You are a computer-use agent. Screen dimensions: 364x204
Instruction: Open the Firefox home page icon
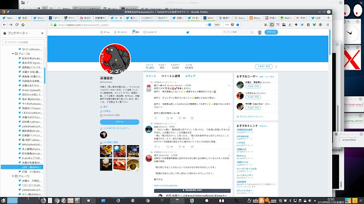tap(23, 25)
